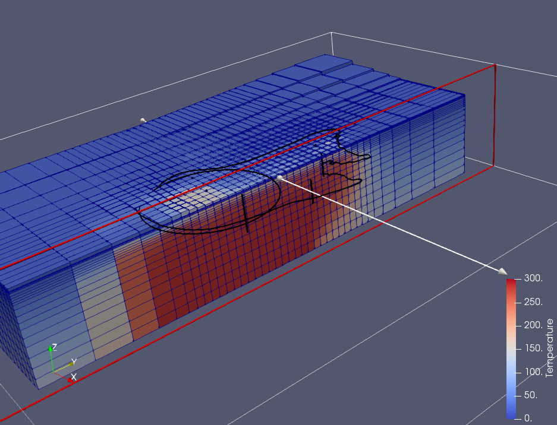Click the yellow Y axis in orientation widget
557x425 pixels.
click(x=65, y=366)
